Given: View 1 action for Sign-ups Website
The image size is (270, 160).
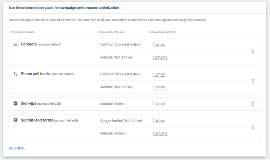Looking at the screenshot, I should pos(159,104).
